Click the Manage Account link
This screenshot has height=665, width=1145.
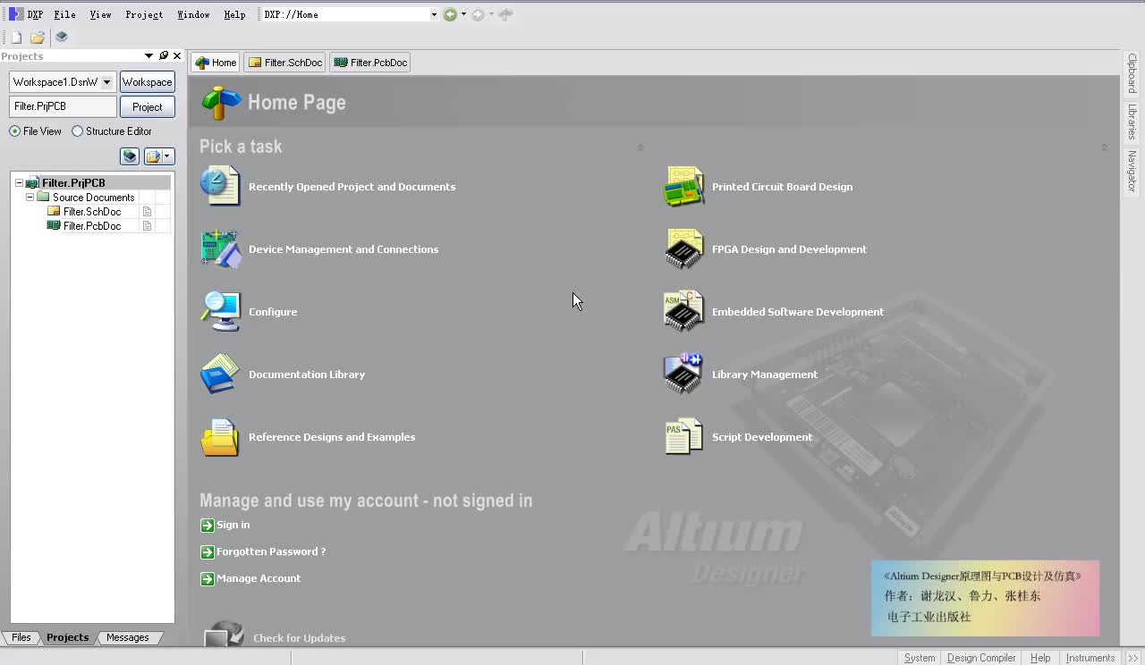[259, 578]
